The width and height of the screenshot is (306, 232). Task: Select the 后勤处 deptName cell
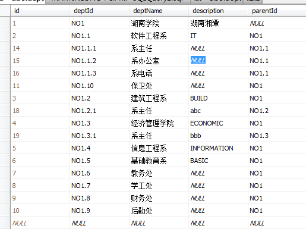coord(159,211)
